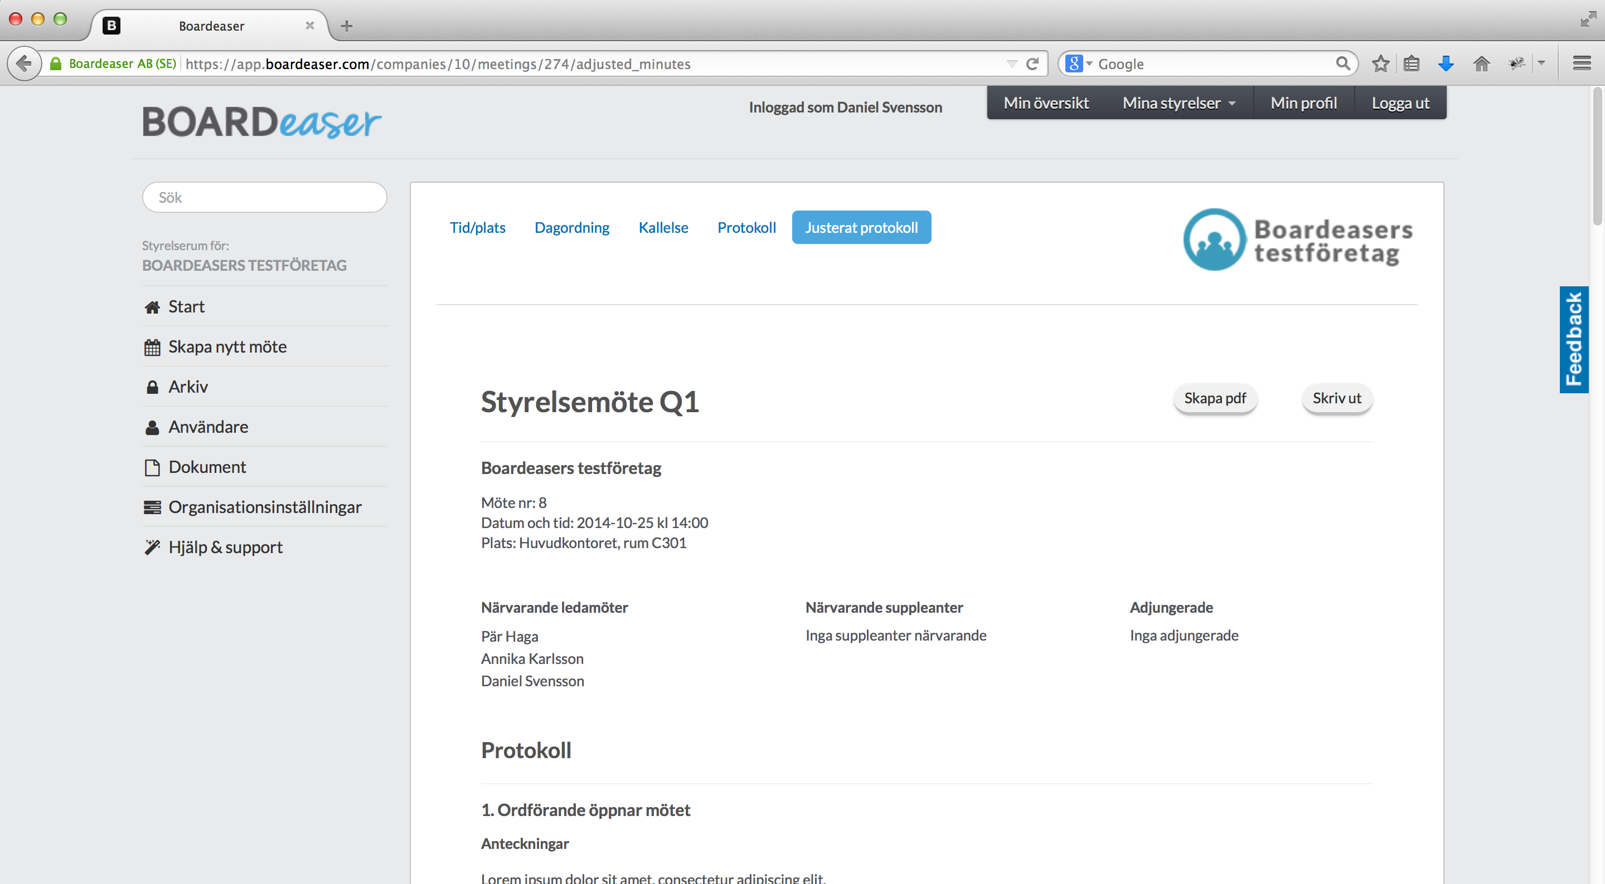Click the Boardeaser B favicon in tab
1605x884 pixels.
pyautogui.click(x=111, y=26)
